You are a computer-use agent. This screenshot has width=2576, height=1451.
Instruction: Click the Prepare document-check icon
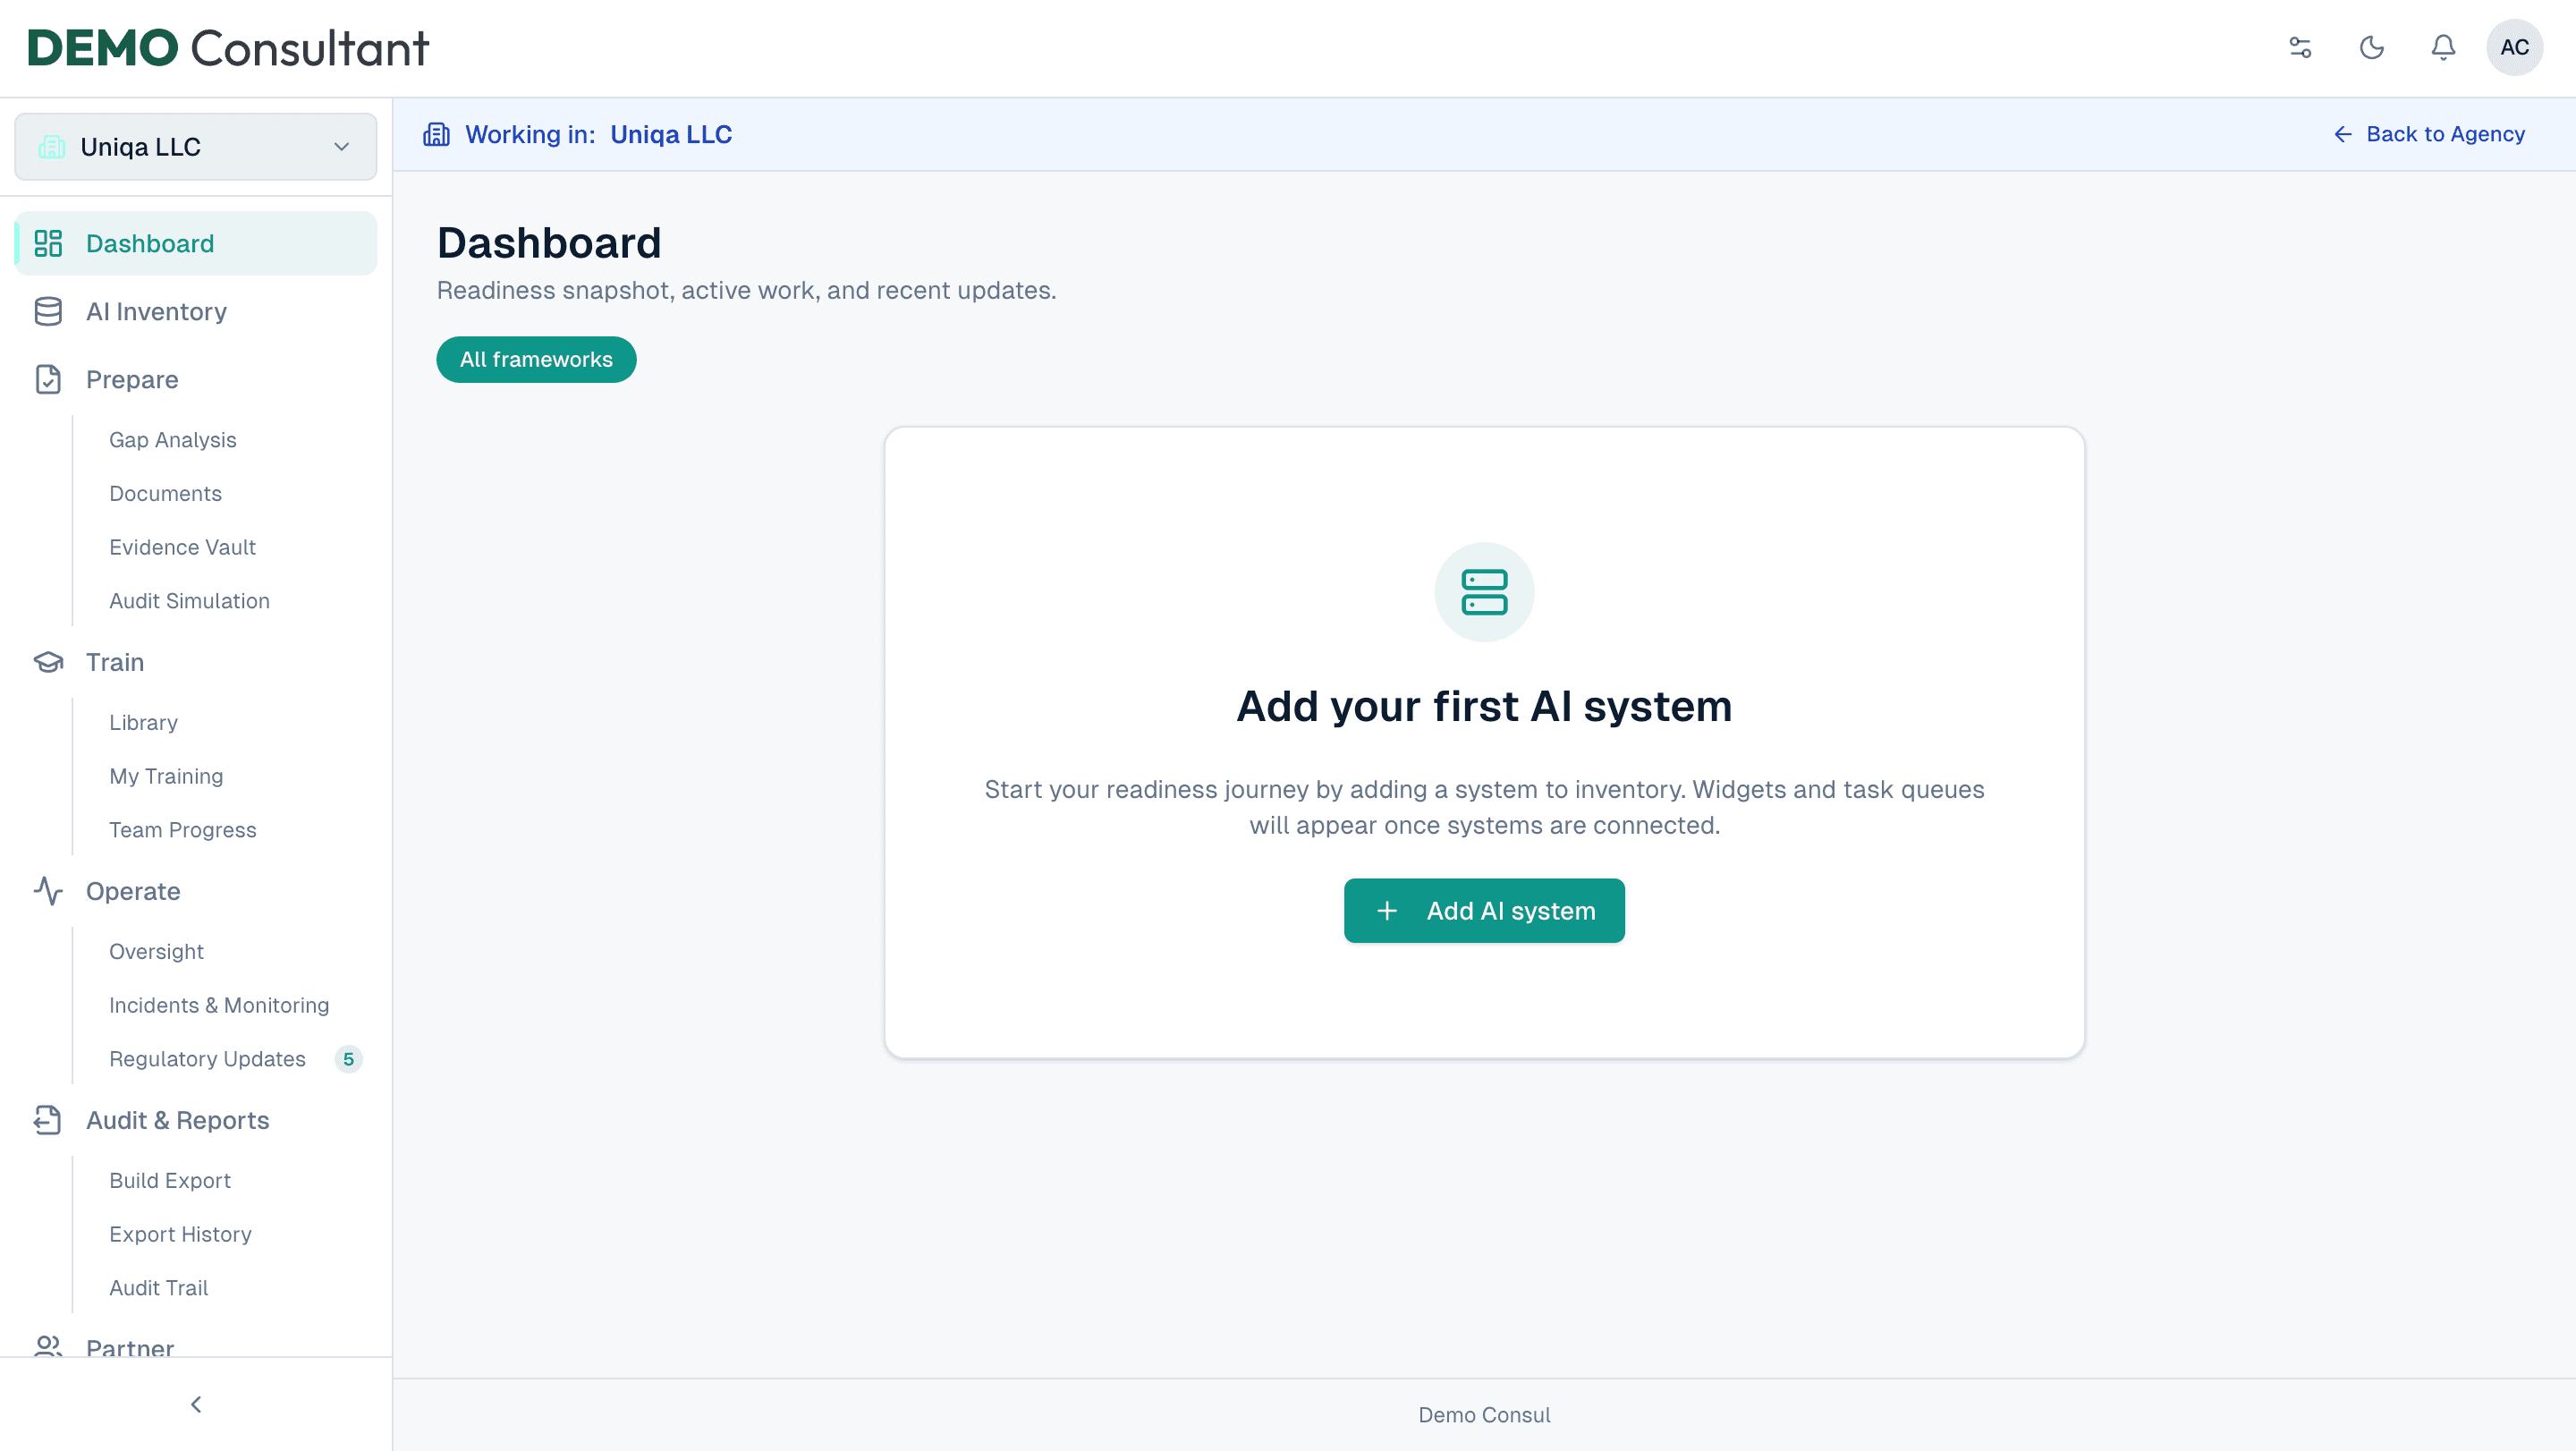coord(48,379)
